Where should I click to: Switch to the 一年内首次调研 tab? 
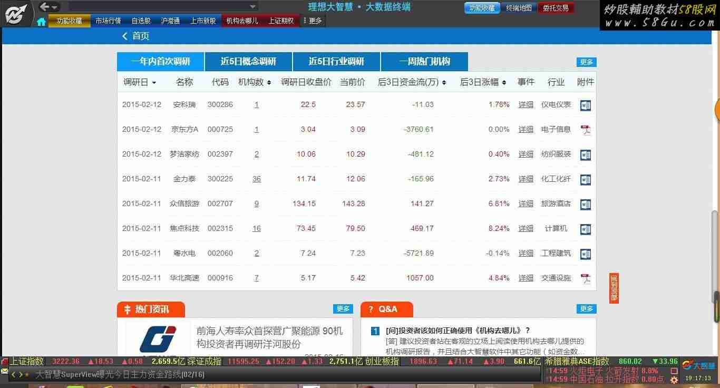coord(160,62)
